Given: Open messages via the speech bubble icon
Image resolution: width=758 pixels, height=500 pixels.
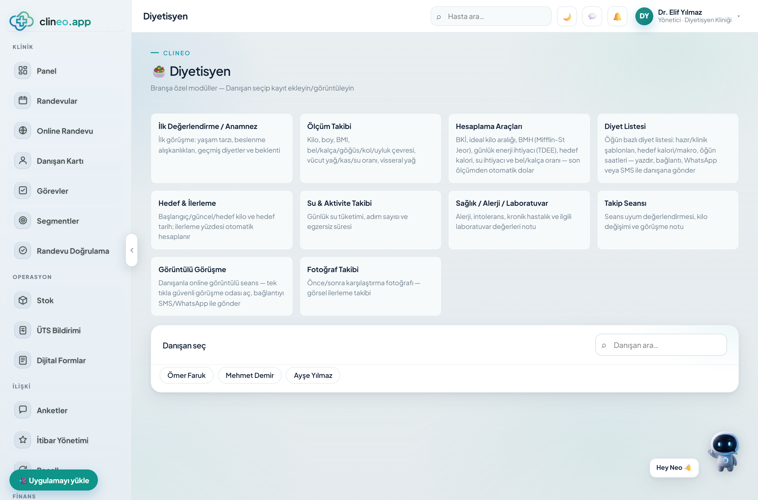Looking at the screenshot, I should tap(592, 16).
